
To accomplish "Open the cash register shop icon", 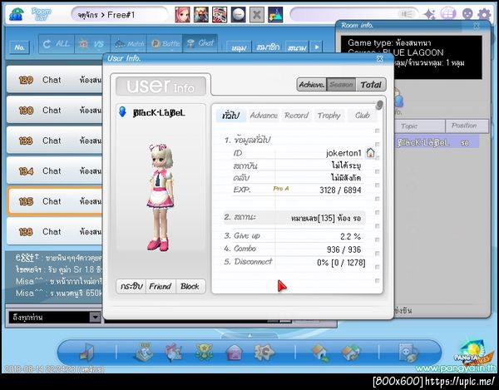I will point(144,352).
